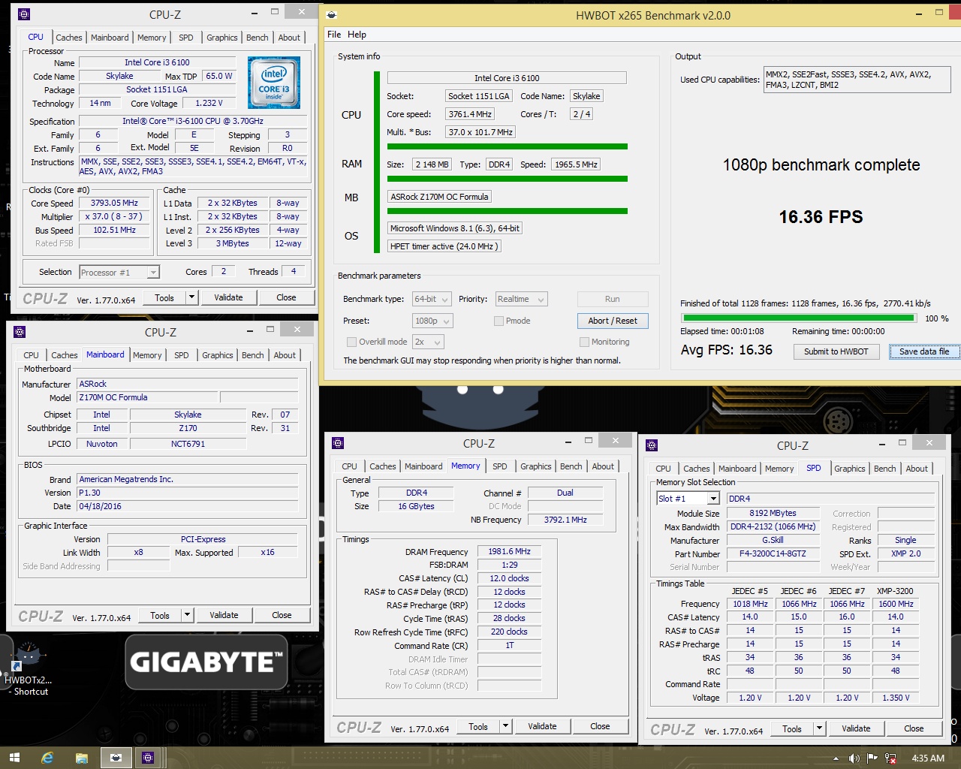The image size is (961, 769).
Task: Expand Tools arrow in CPU-Z SPD window
Action: click(819, 728)
